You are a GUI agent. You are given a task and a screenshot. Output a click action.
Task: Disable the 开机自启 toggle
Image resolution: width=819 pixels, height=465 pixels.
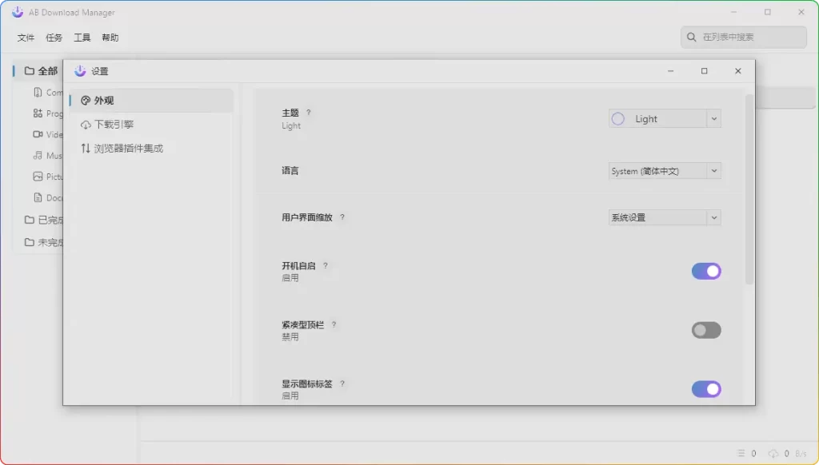(706, 271)
